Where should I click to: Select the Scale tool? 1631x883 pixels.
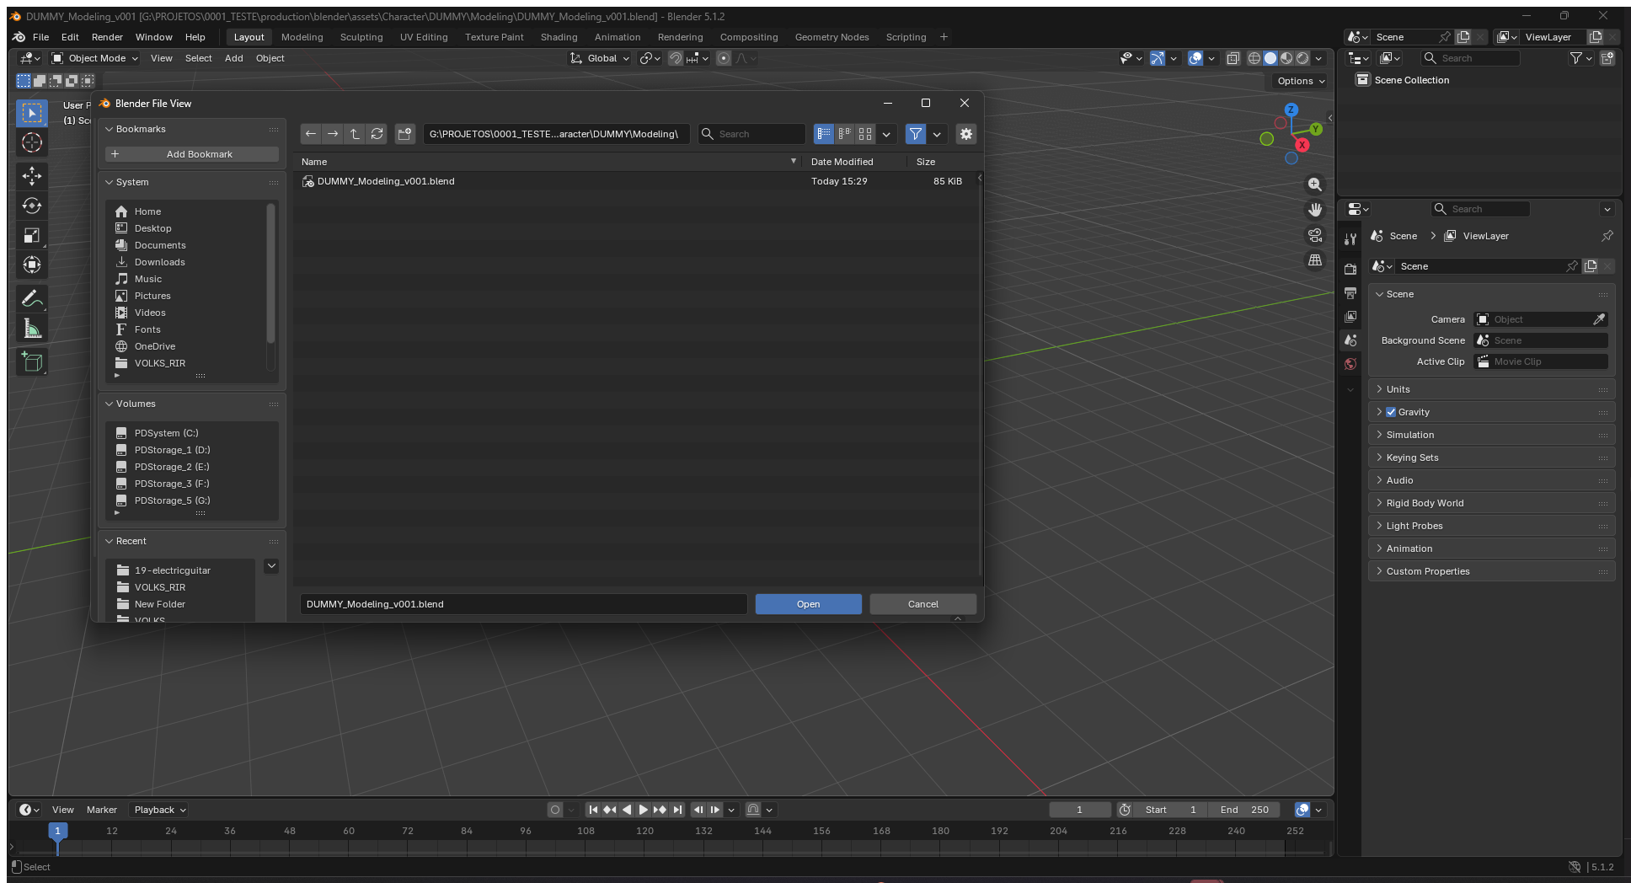click(x=32, y=236)
